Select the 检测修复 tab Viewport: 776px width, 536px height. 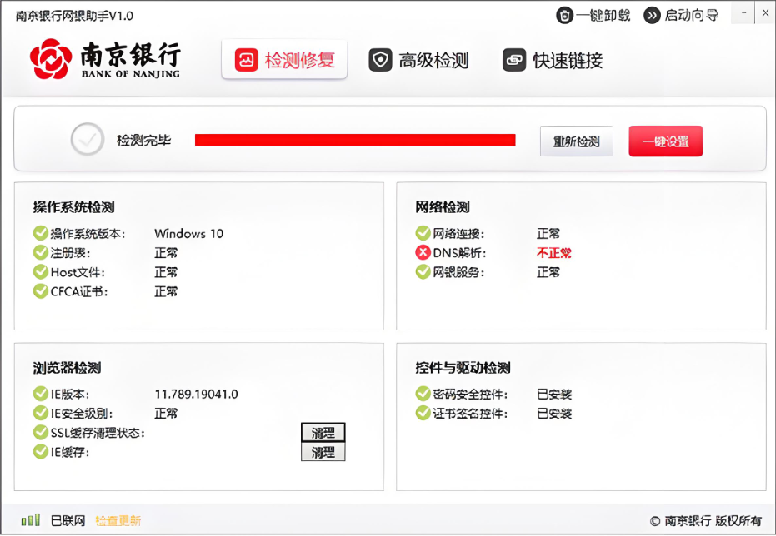285,60
